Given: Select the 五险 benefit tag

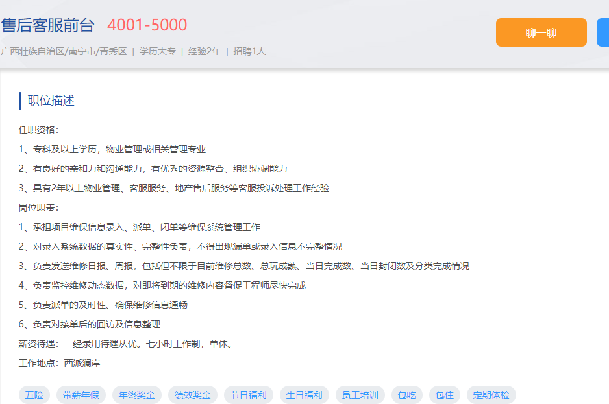Looking at the screenshot, I should point(34,395).
